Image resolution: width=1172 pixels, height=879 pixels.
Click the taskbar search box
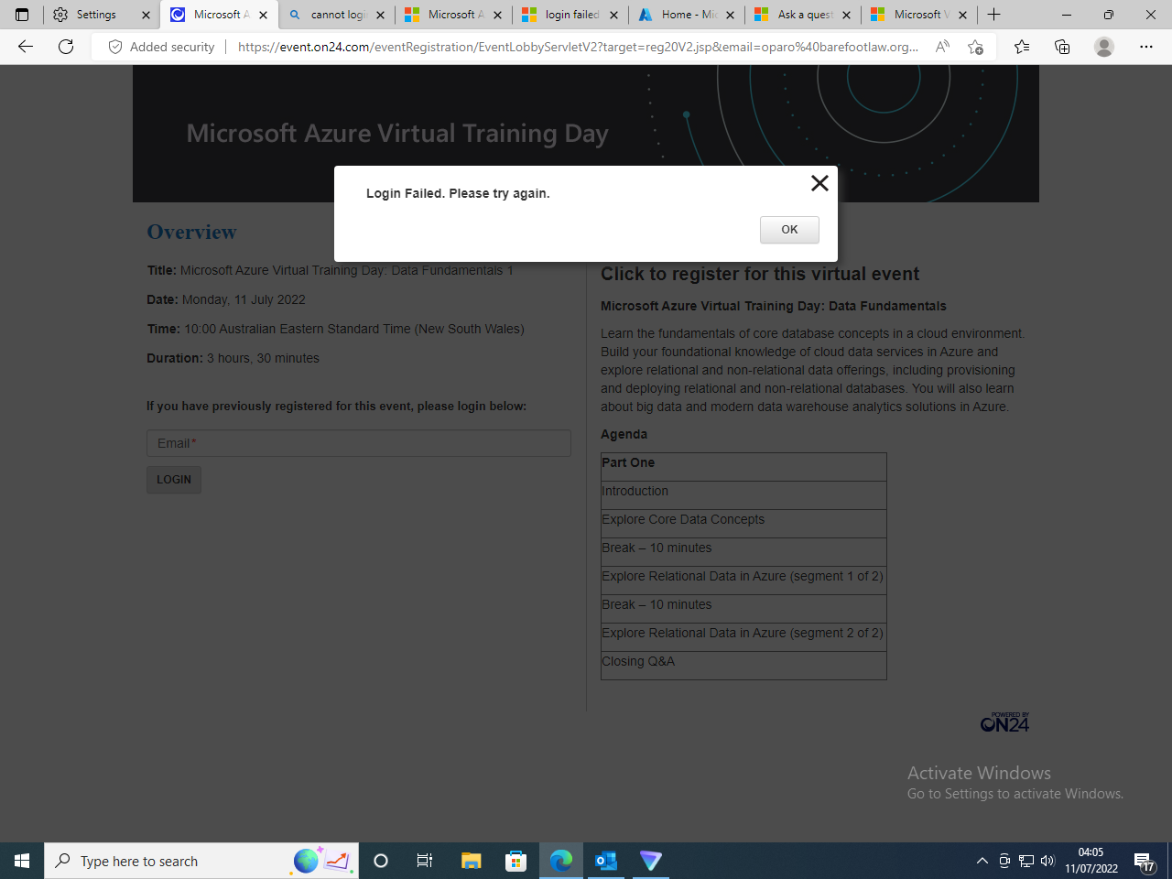tap(201, 861)
